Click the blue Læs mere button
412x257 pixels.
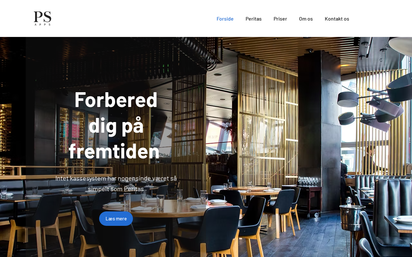point(116,218)
